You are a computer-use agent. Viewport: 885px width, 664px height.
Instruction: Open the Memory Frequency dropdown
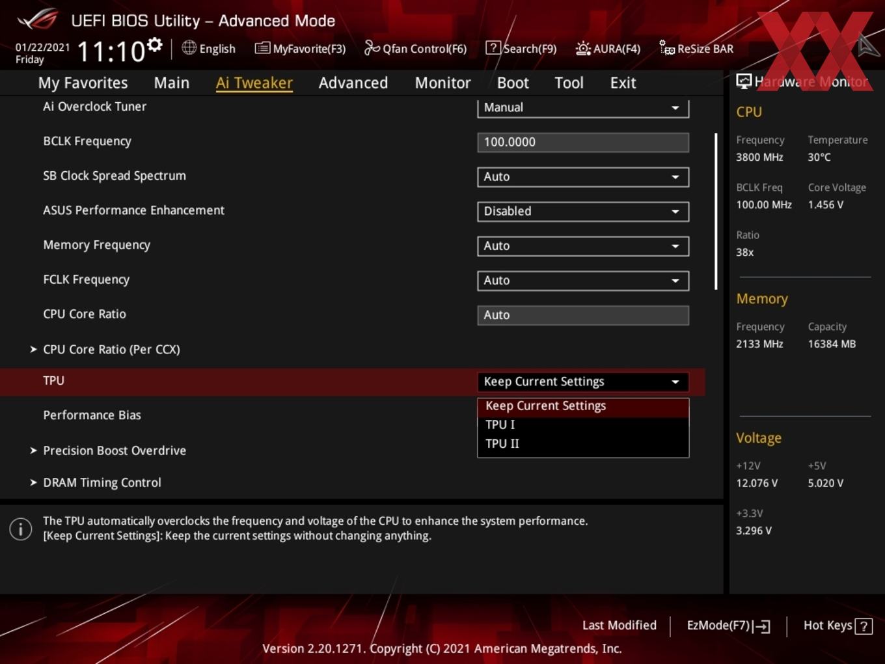583,245
